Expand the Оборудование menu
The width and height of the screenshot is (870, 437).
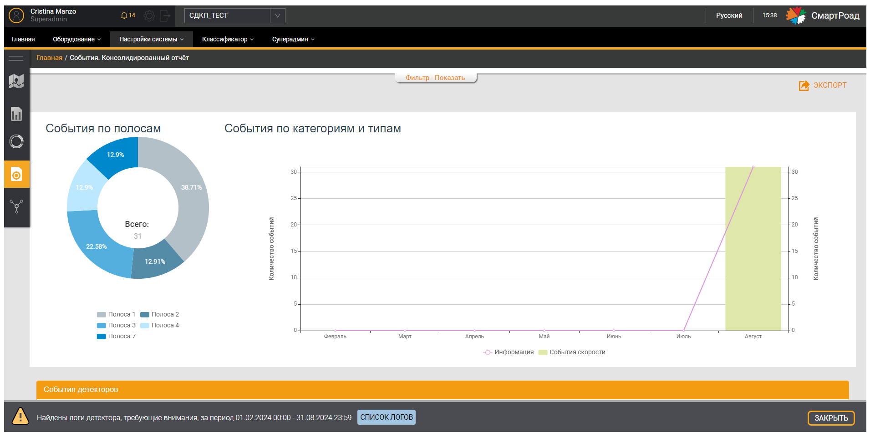[76, 39]
